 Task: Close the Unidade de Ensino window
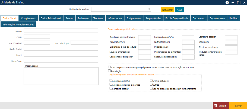click(244, 2)
